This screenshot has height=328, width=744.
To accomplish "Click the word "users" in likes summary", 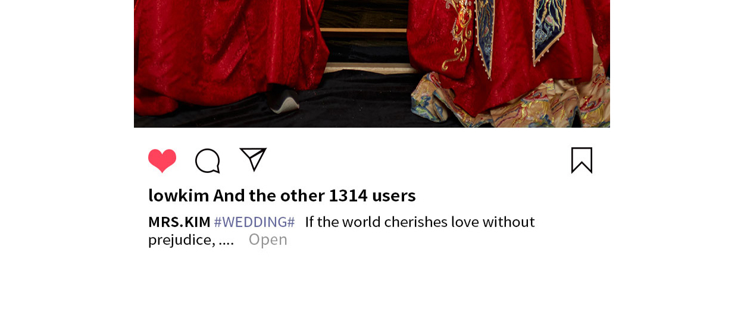I will 394,195.
